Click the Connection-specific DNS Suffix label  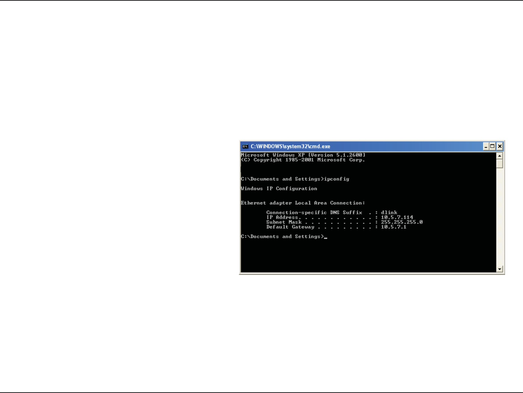314,212
